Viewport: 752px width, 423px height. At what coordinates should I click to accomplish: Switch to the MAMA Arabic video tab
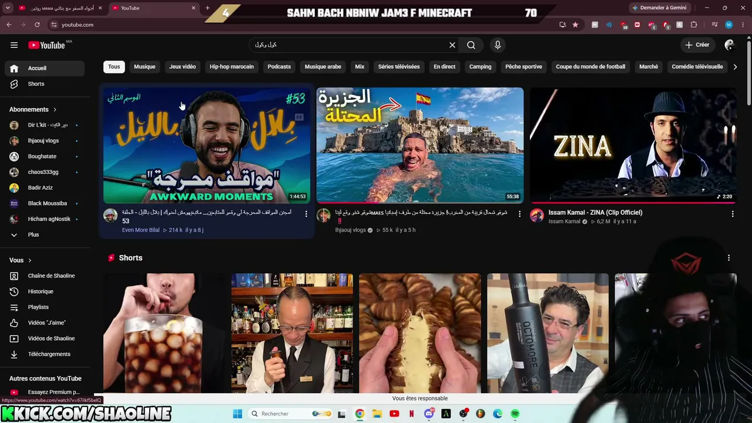pyautogui.click(x=61, y=8)
